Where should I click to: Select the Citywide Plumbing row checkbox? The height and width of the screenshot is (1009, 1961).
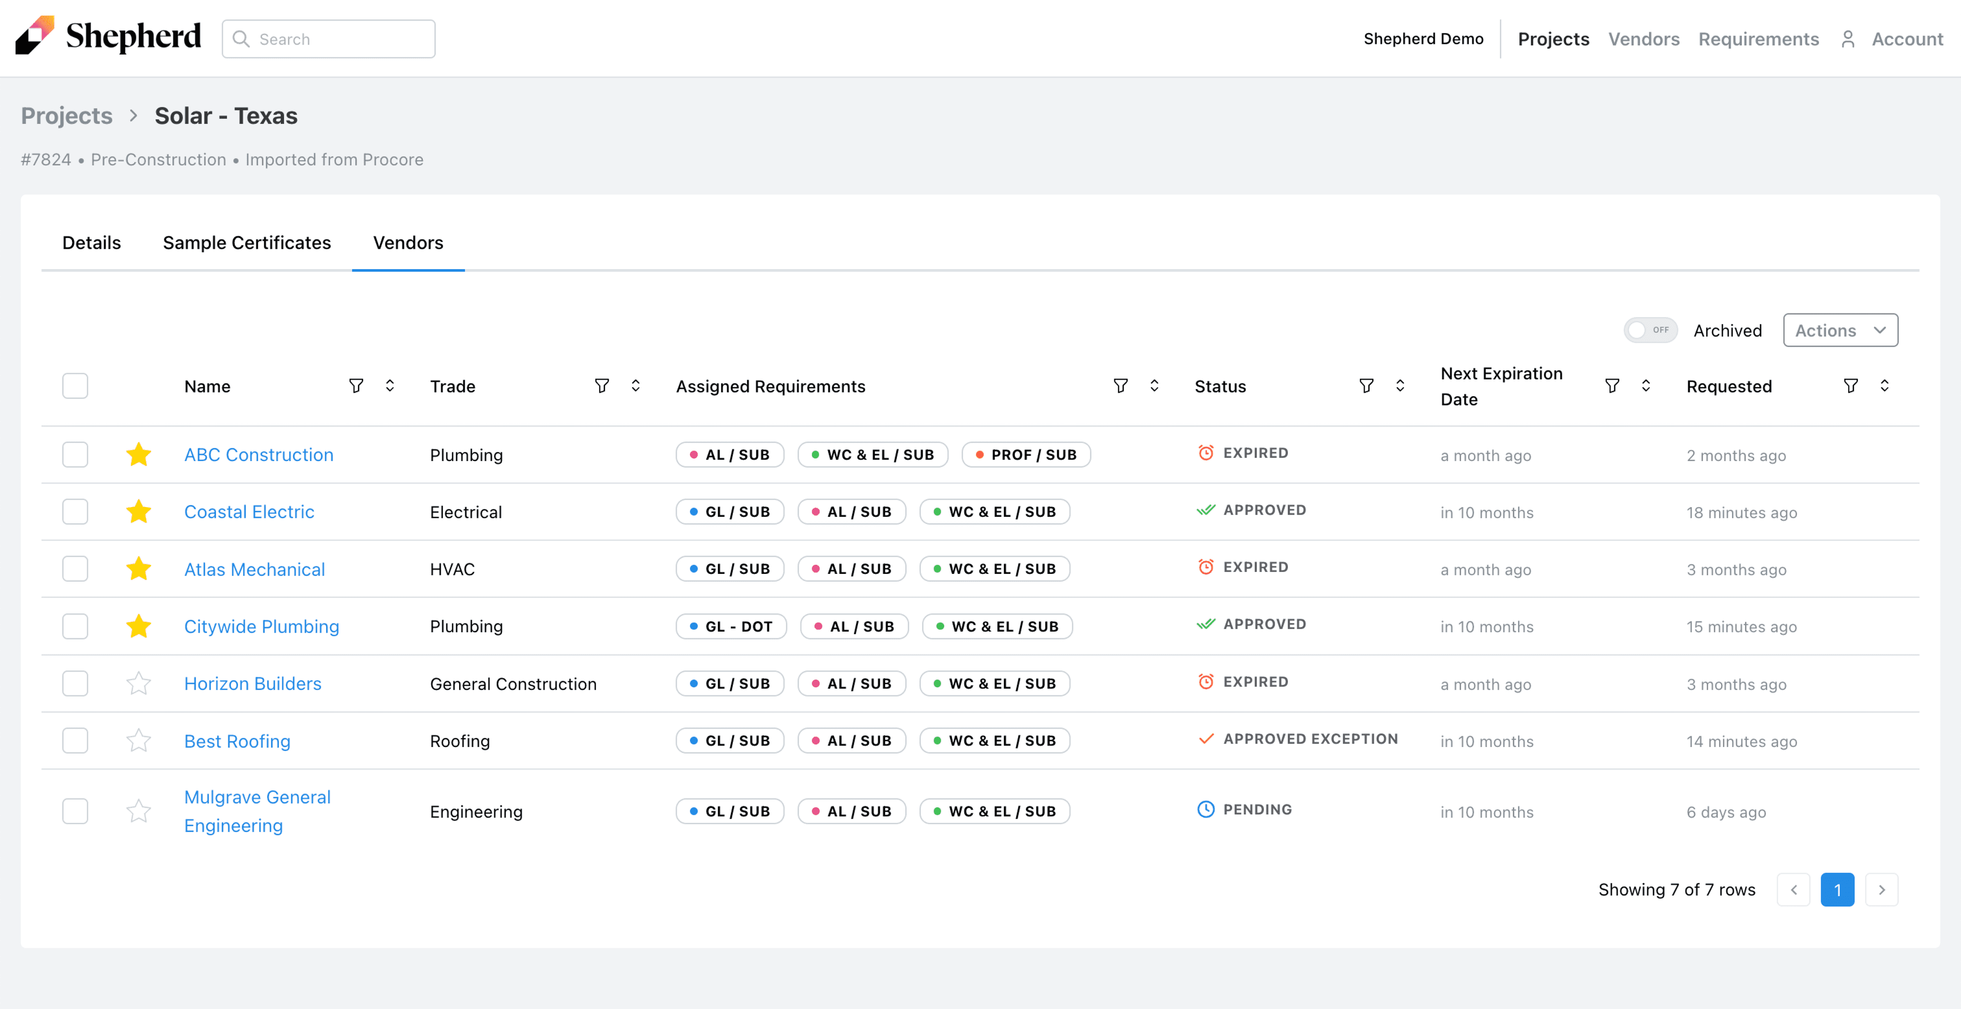point(76,626)
